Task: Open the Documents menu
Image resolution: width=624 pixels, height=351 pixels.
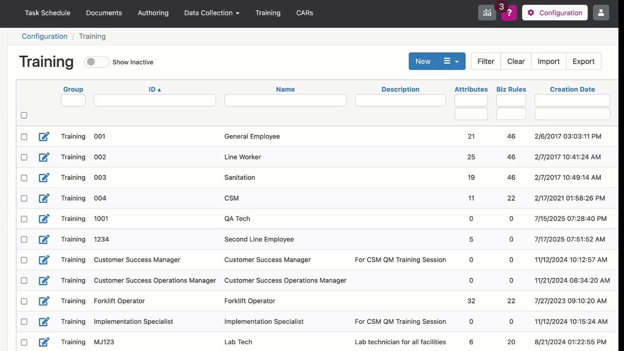Action: (x=104, y=13)
